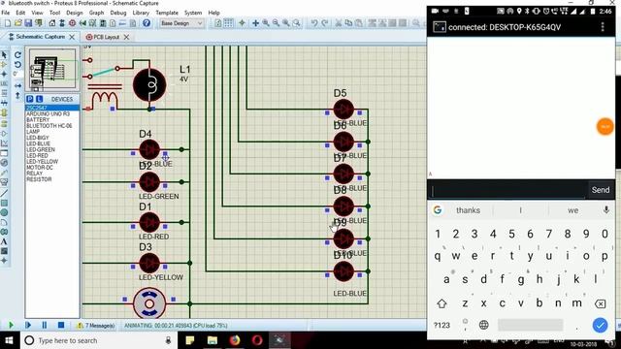Tap the keyboard backspace key
The image size is (621, 349).
(x=600, y=303)
